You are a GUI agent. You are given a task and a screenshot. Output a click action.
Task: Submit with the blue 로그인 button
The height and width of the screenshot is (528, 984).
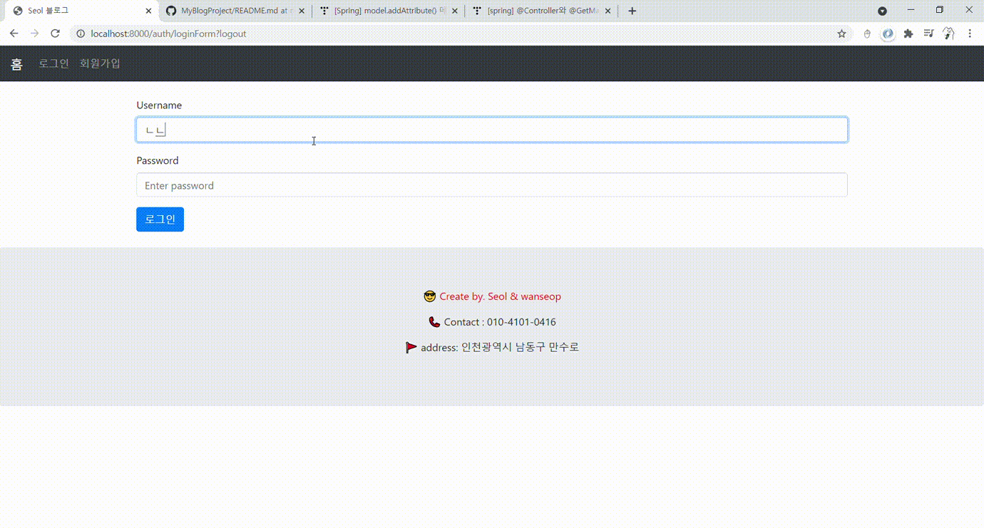tap(160, 219)
